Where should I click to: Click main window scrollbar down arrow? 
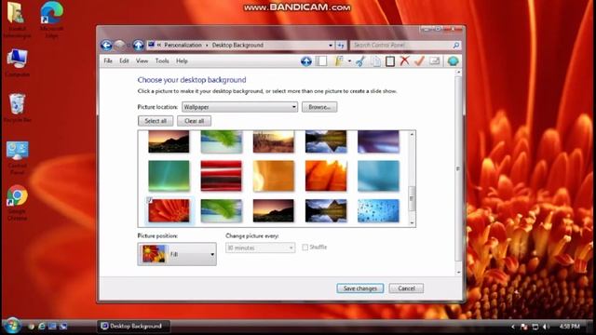pyautogui.click(x=458, y=272)
